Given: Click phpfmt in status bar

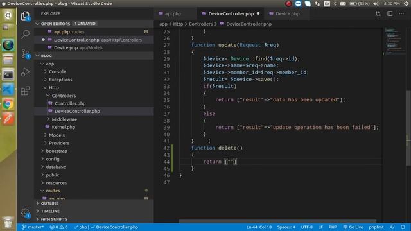Looking at the screenshot, I should pos(376,227).
